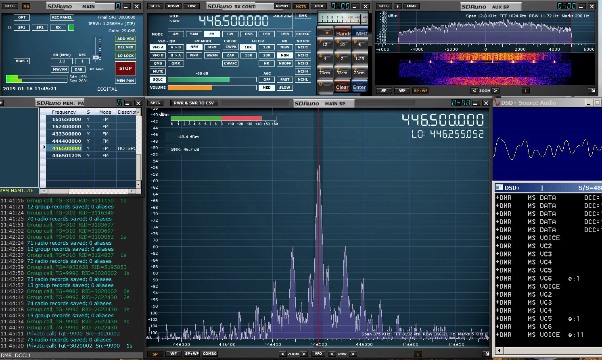Viewport: 602px width, 360px height.
Task: Adjust the green squelch level slider
Action: click(x=212, y=79)
